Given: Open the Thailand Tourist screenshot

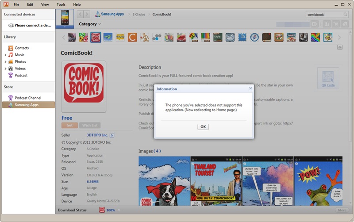Looking at the screenshot, I should pyautogui.click(x=216, y=181).
